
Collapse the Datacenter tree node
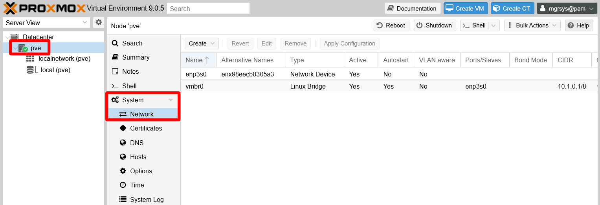[x=7, y=37]
